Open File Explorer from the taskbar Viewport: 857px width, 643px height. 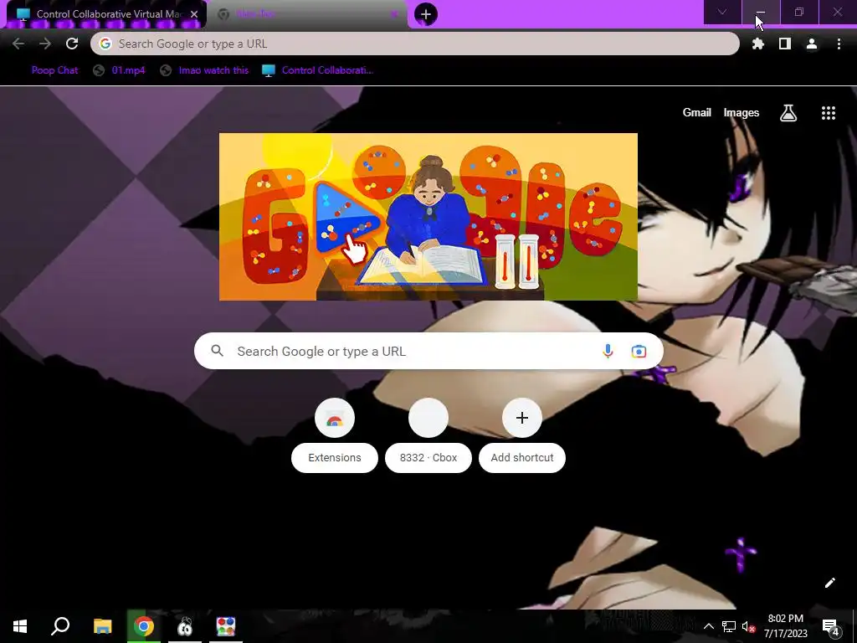pyautogui.click(x=102, y=626)
